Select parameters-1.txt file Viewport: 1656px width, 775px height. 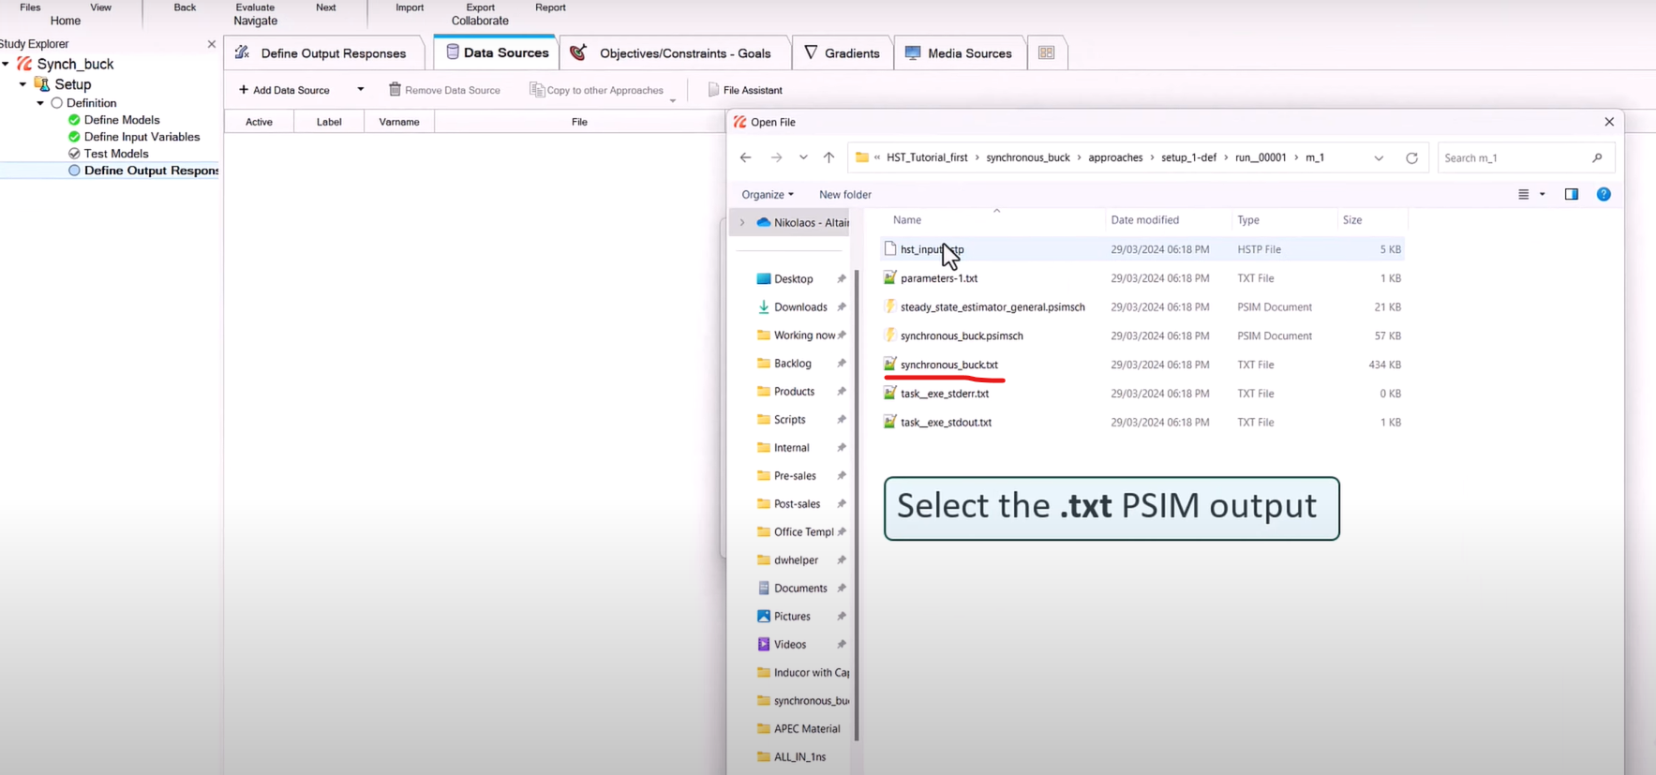(1142, 278)
